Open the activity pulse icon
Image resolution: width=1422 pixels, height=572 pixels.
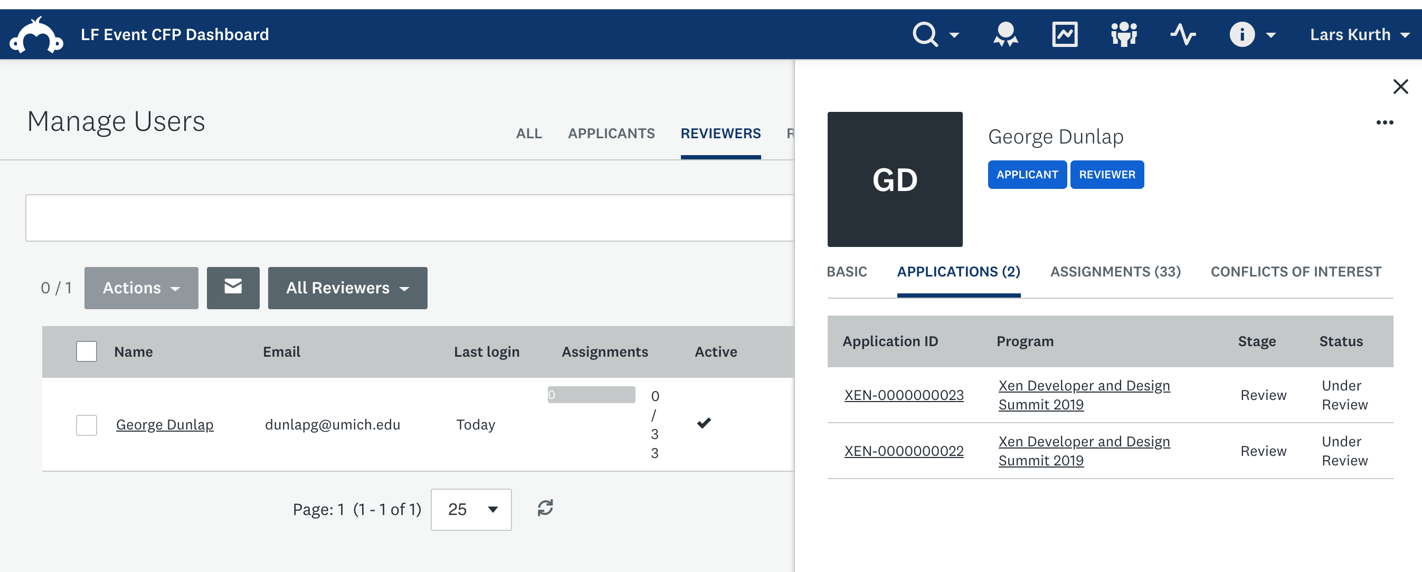[x=1182, y=35]
